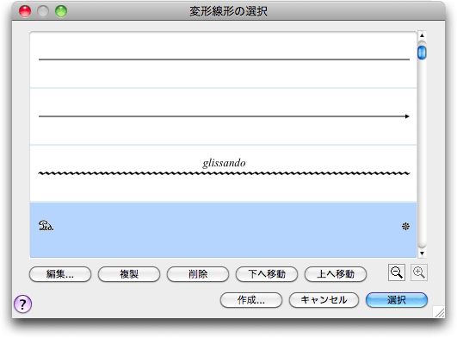Image resolution: width=457 pixels, height=338 pixels.
Task: Click the blue scrollbar thumb
Action: tap(422, 53)
